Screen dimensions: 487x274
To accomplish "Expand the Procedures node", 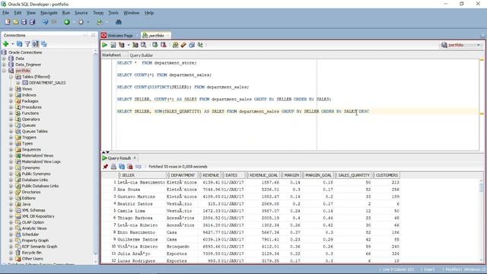I will [11, 107].
